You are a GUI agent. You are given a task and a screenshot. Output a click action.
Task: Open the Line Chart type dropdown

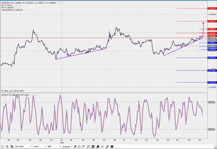(23, 147)
